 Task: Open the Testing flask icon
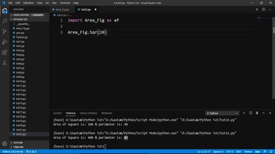pos(5,63)
